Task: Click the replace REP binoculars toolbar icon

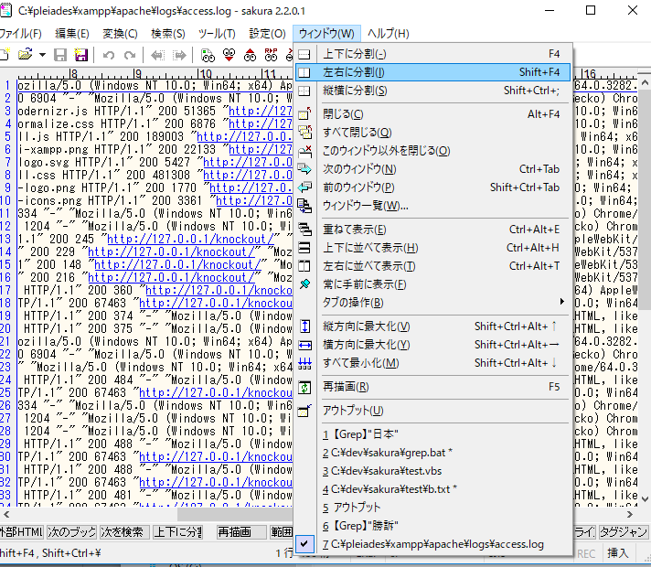Action: tap(271, 55)
